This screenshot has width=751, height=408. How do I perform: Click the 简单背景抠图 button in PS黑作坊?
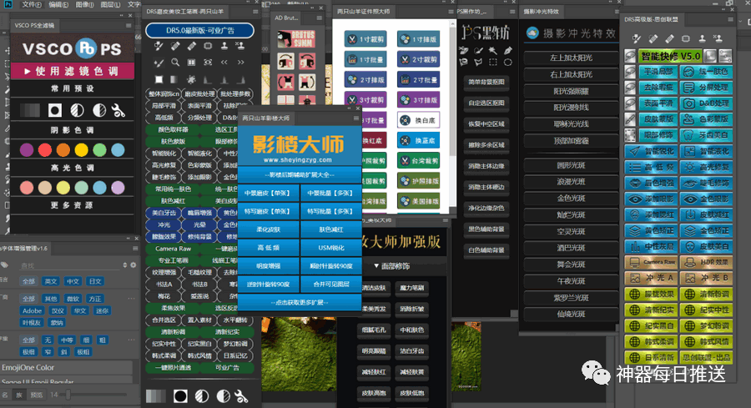pos(486,82)
